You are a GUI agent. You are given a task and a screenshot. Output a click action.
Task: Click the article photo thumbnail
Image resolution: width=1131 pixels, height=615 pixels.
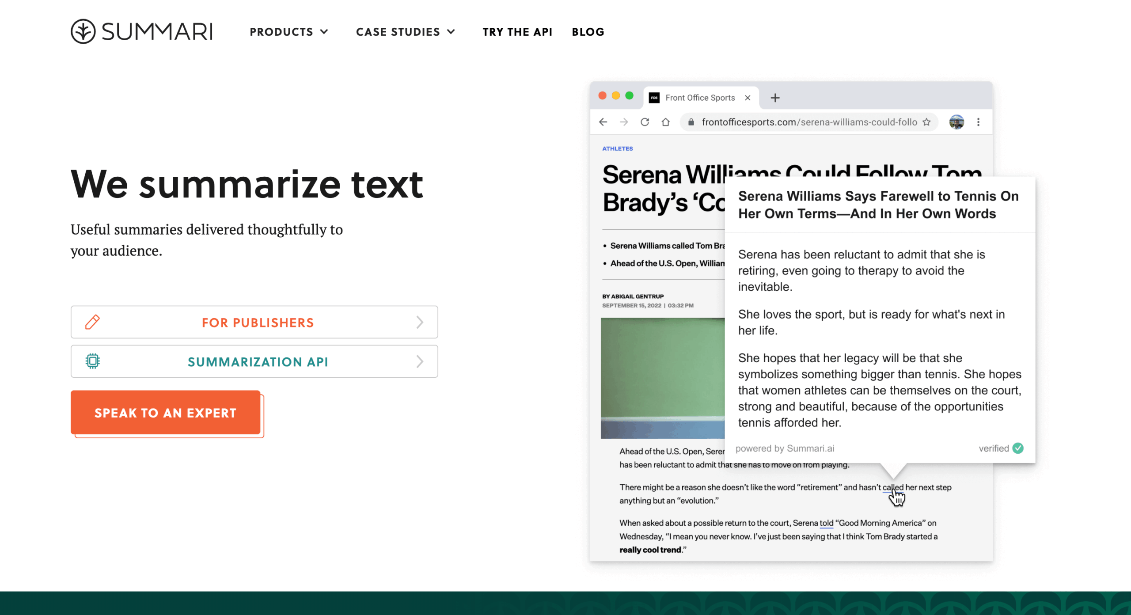[x=663, y=378]
